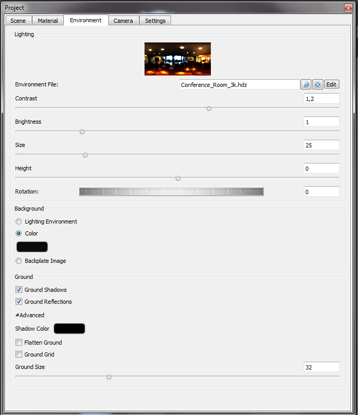358x415 pixels.
Task: Open the Material tab
Action: pos(48,21)
